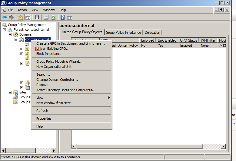Sort by the Link Enabled column header
This screenshot has width=236, height=161.
pyautogui.click(x=167, y=40)
